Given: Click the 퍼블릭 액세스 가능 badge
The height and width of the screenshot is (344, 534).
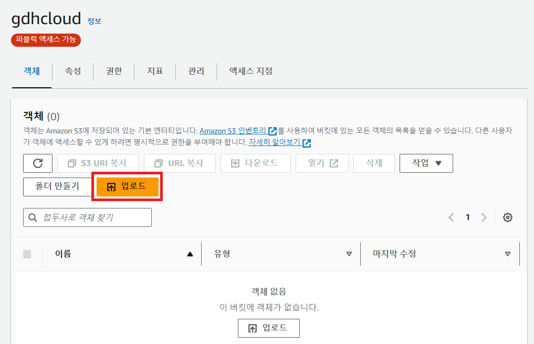Looking at the screenshot, I should pyautogui.click(x=46, y=40).
